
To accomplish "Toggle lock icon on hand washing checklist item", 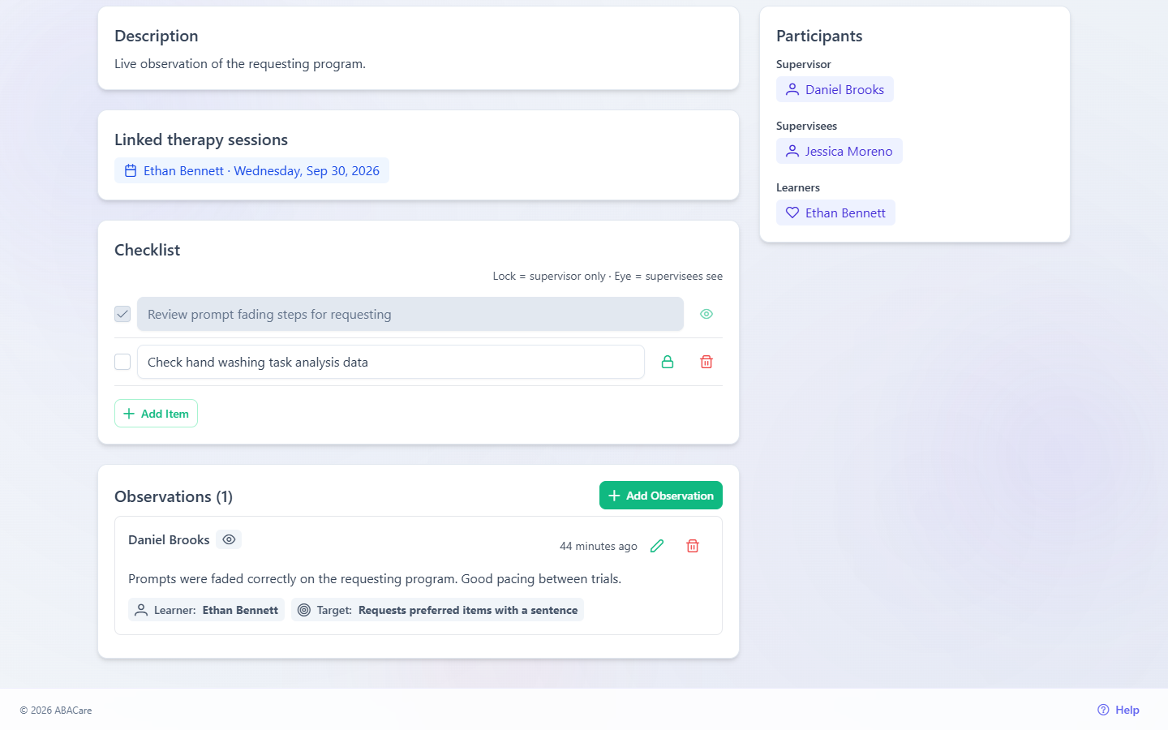I will point(668,362).
